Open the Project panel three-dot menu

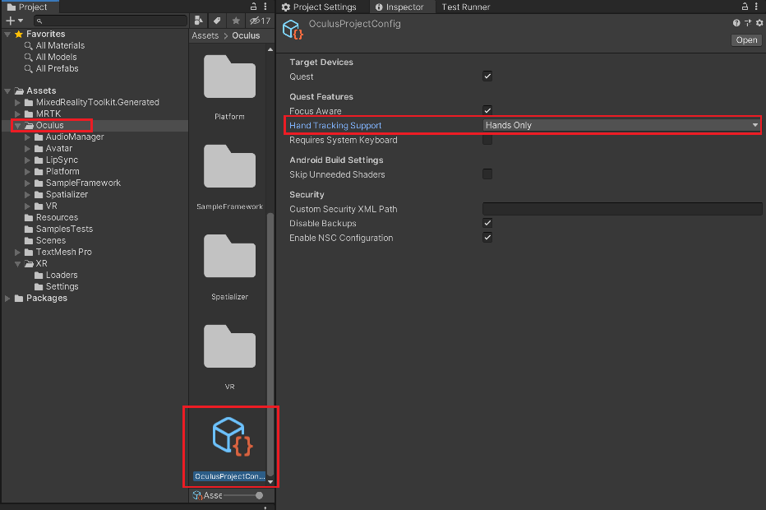pyautogui.click(x=265, y=7)
